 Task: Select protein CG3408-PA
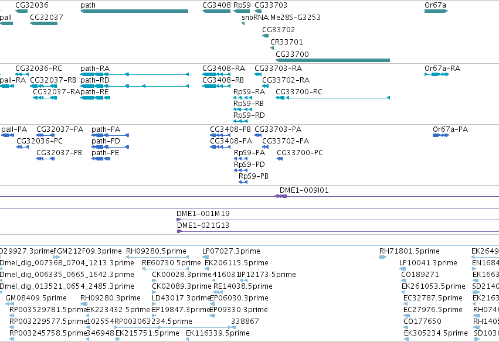click(x=220, y=147)
